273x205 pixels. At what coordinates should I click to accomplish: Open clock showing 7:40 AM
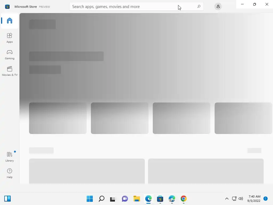coord(254,199)
